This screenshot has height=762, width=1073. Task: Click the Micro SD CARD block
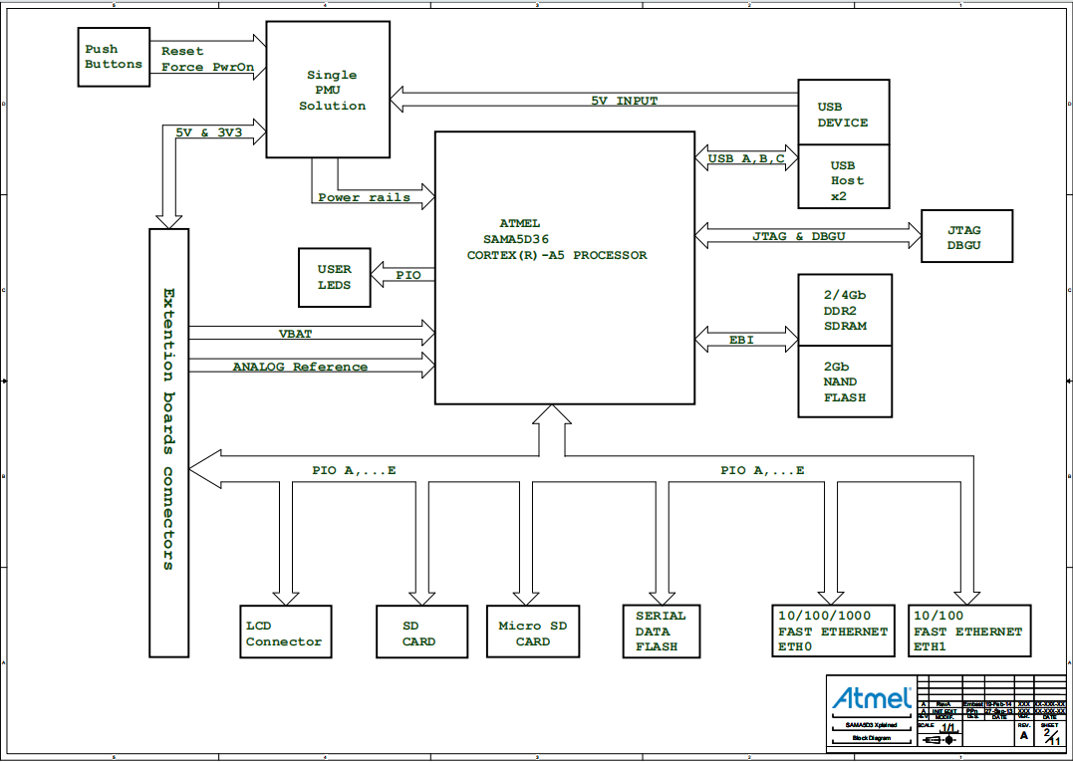532,633
